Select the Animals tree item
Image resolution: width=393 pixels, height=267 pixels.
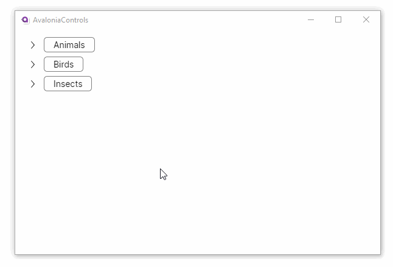[69, 45]
